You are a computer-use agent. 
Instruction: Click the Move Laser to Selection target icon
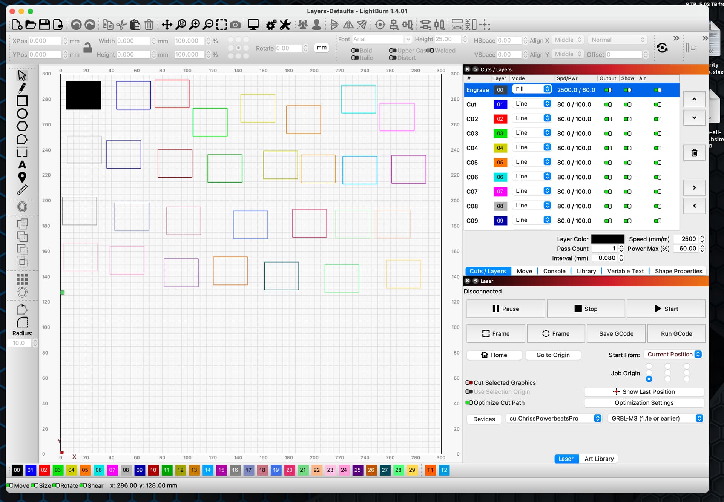(380, 25)
